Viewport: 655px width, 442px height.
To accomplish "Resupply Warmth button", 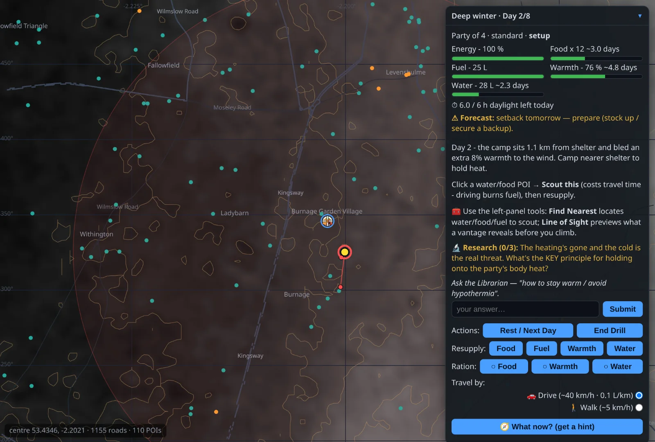I will click(x=581, y=349).
